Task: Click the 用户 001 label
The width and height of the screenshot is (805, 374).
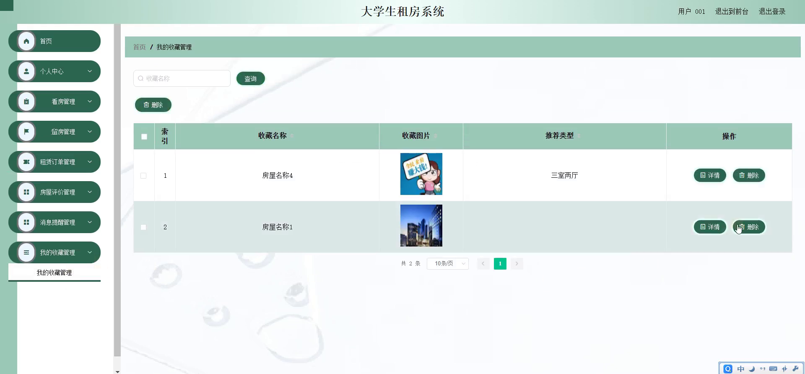Action: pos(691,11)
